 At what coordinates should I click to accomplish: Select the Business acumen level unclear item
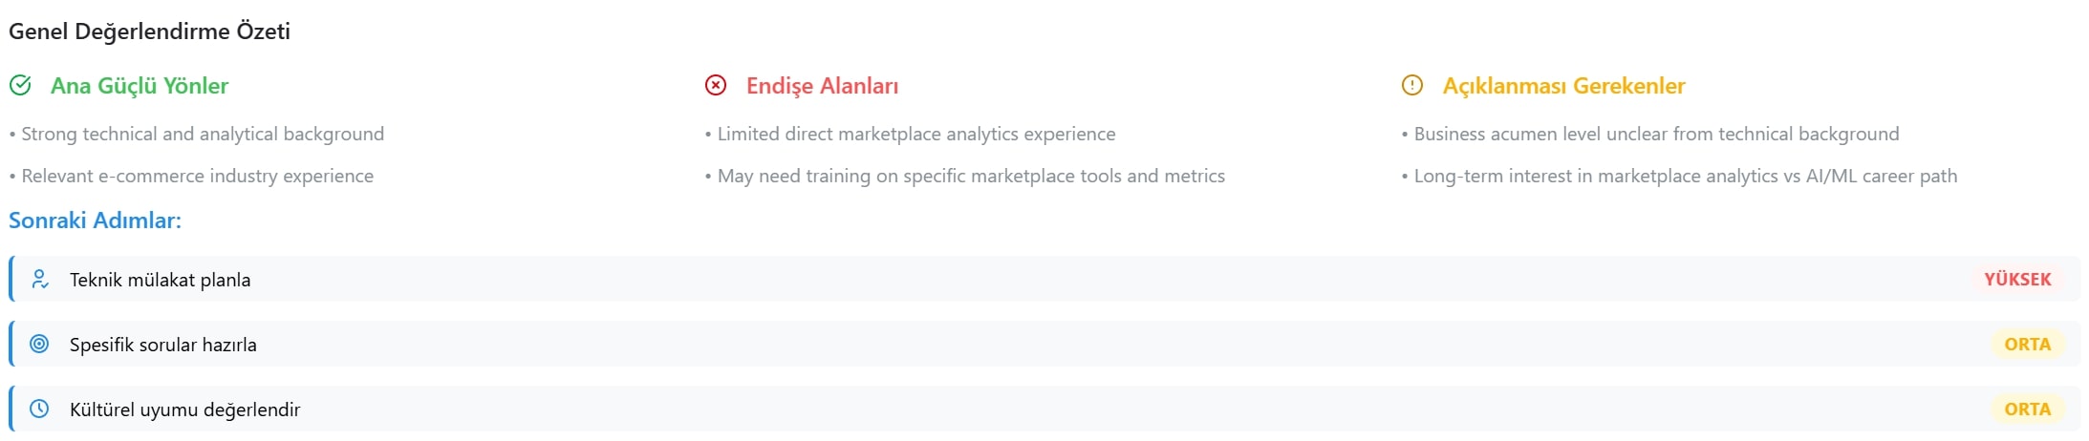[x=1656, y=135]
